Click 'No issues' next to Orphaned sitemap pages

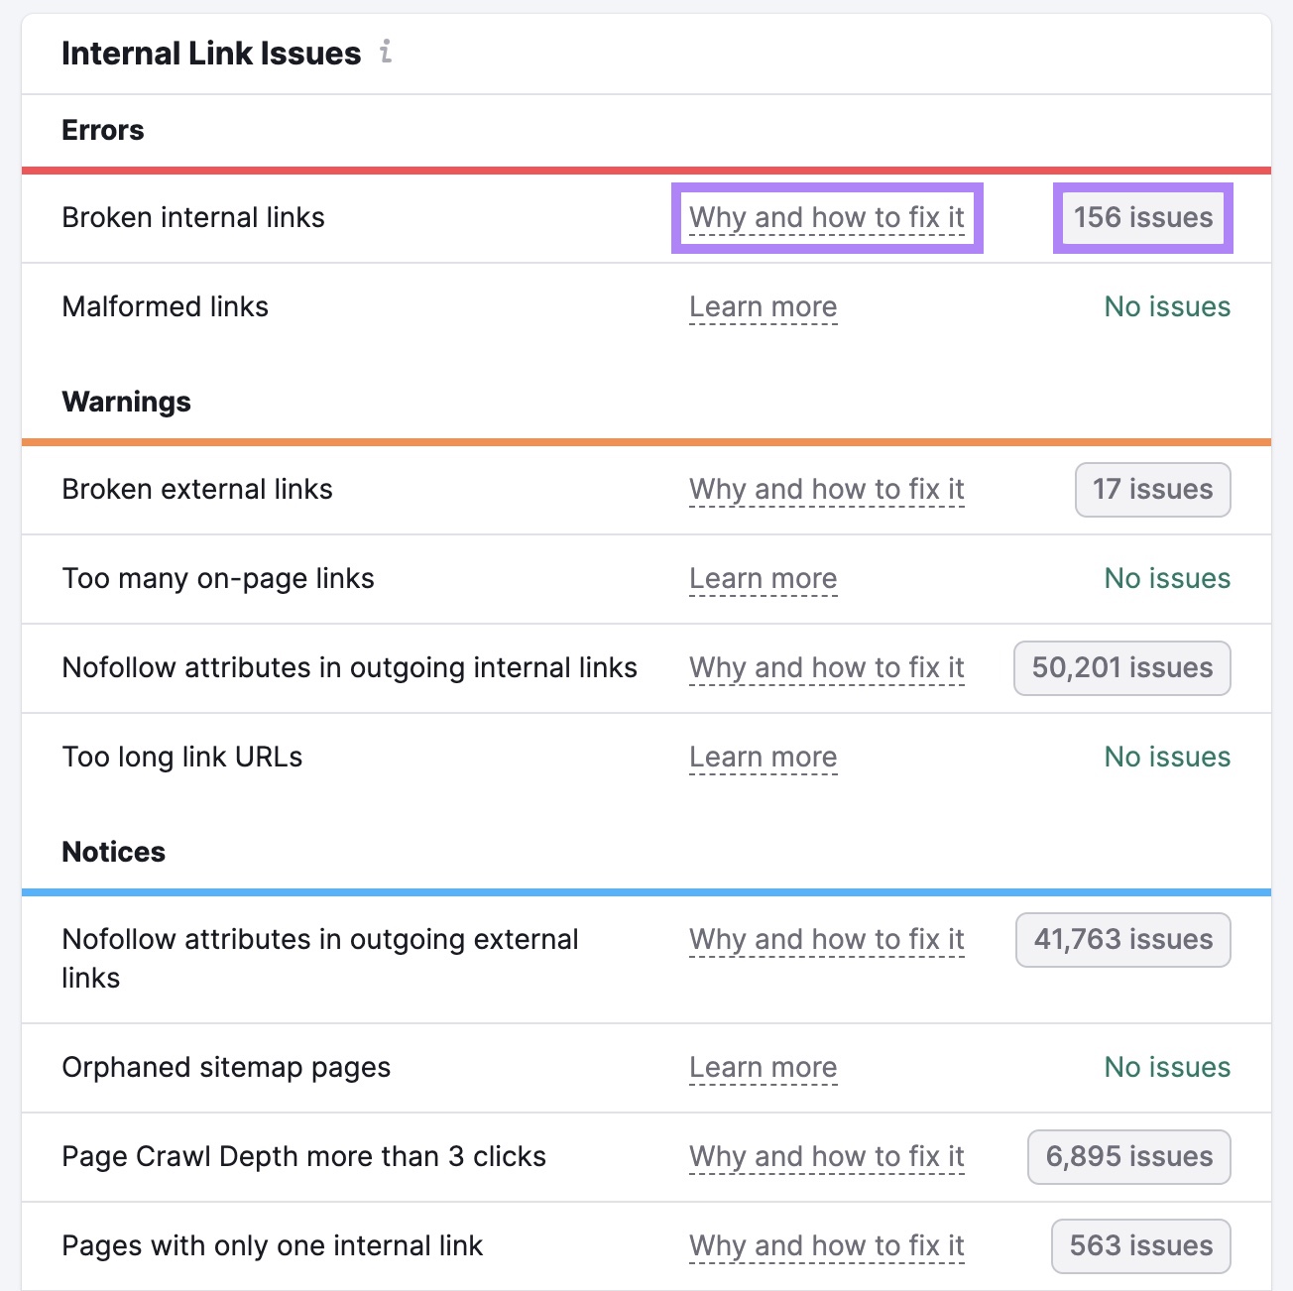pyautogui.click(x=1166, y=1067)
